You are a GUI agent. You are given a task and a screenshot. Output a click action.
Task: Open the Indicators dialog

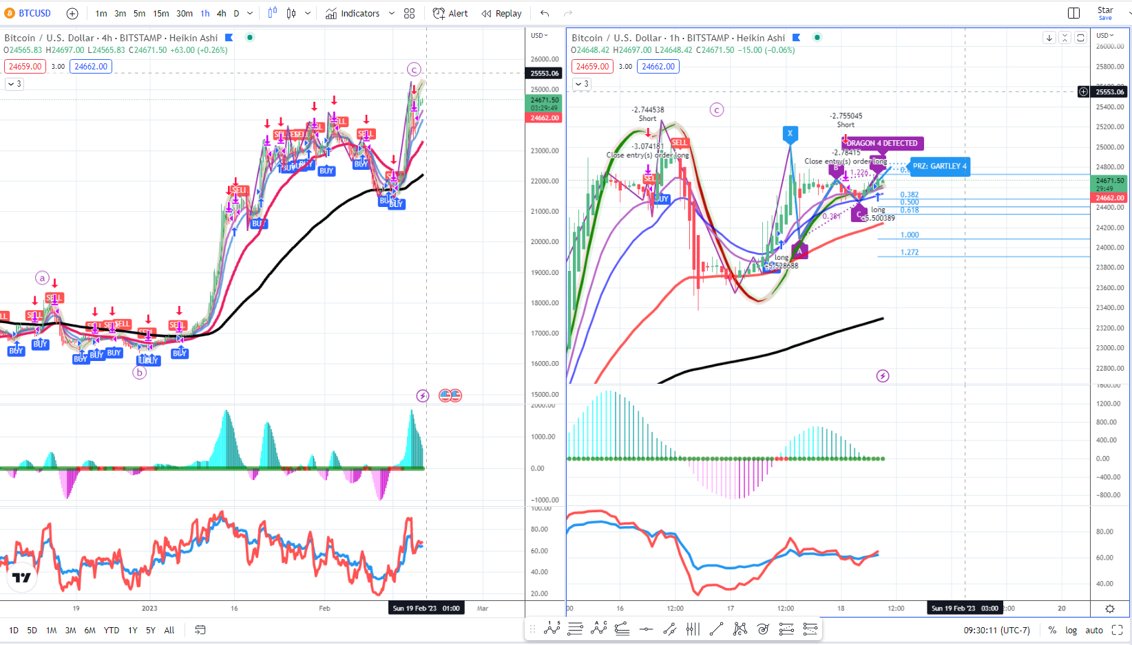[x=353, y=13]
